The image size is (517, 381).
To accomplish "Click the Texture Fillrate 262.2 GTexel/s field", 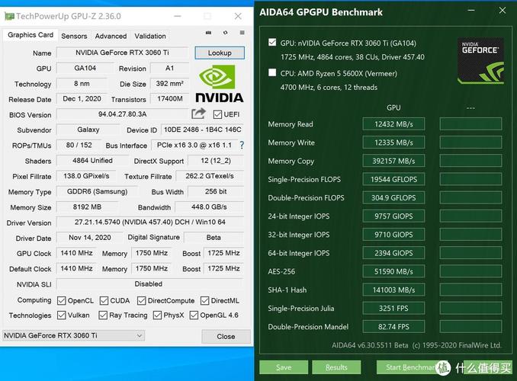I will [x=210, y=176].
